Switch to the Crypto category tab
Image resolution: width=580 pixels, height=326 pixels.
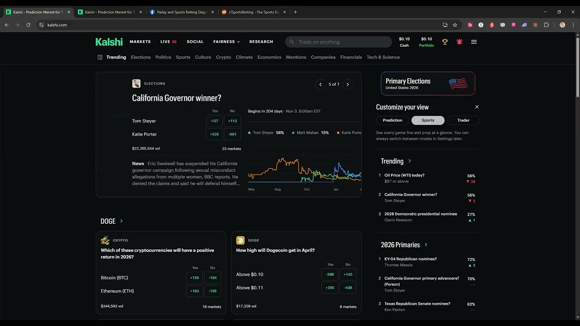point(223,57)
